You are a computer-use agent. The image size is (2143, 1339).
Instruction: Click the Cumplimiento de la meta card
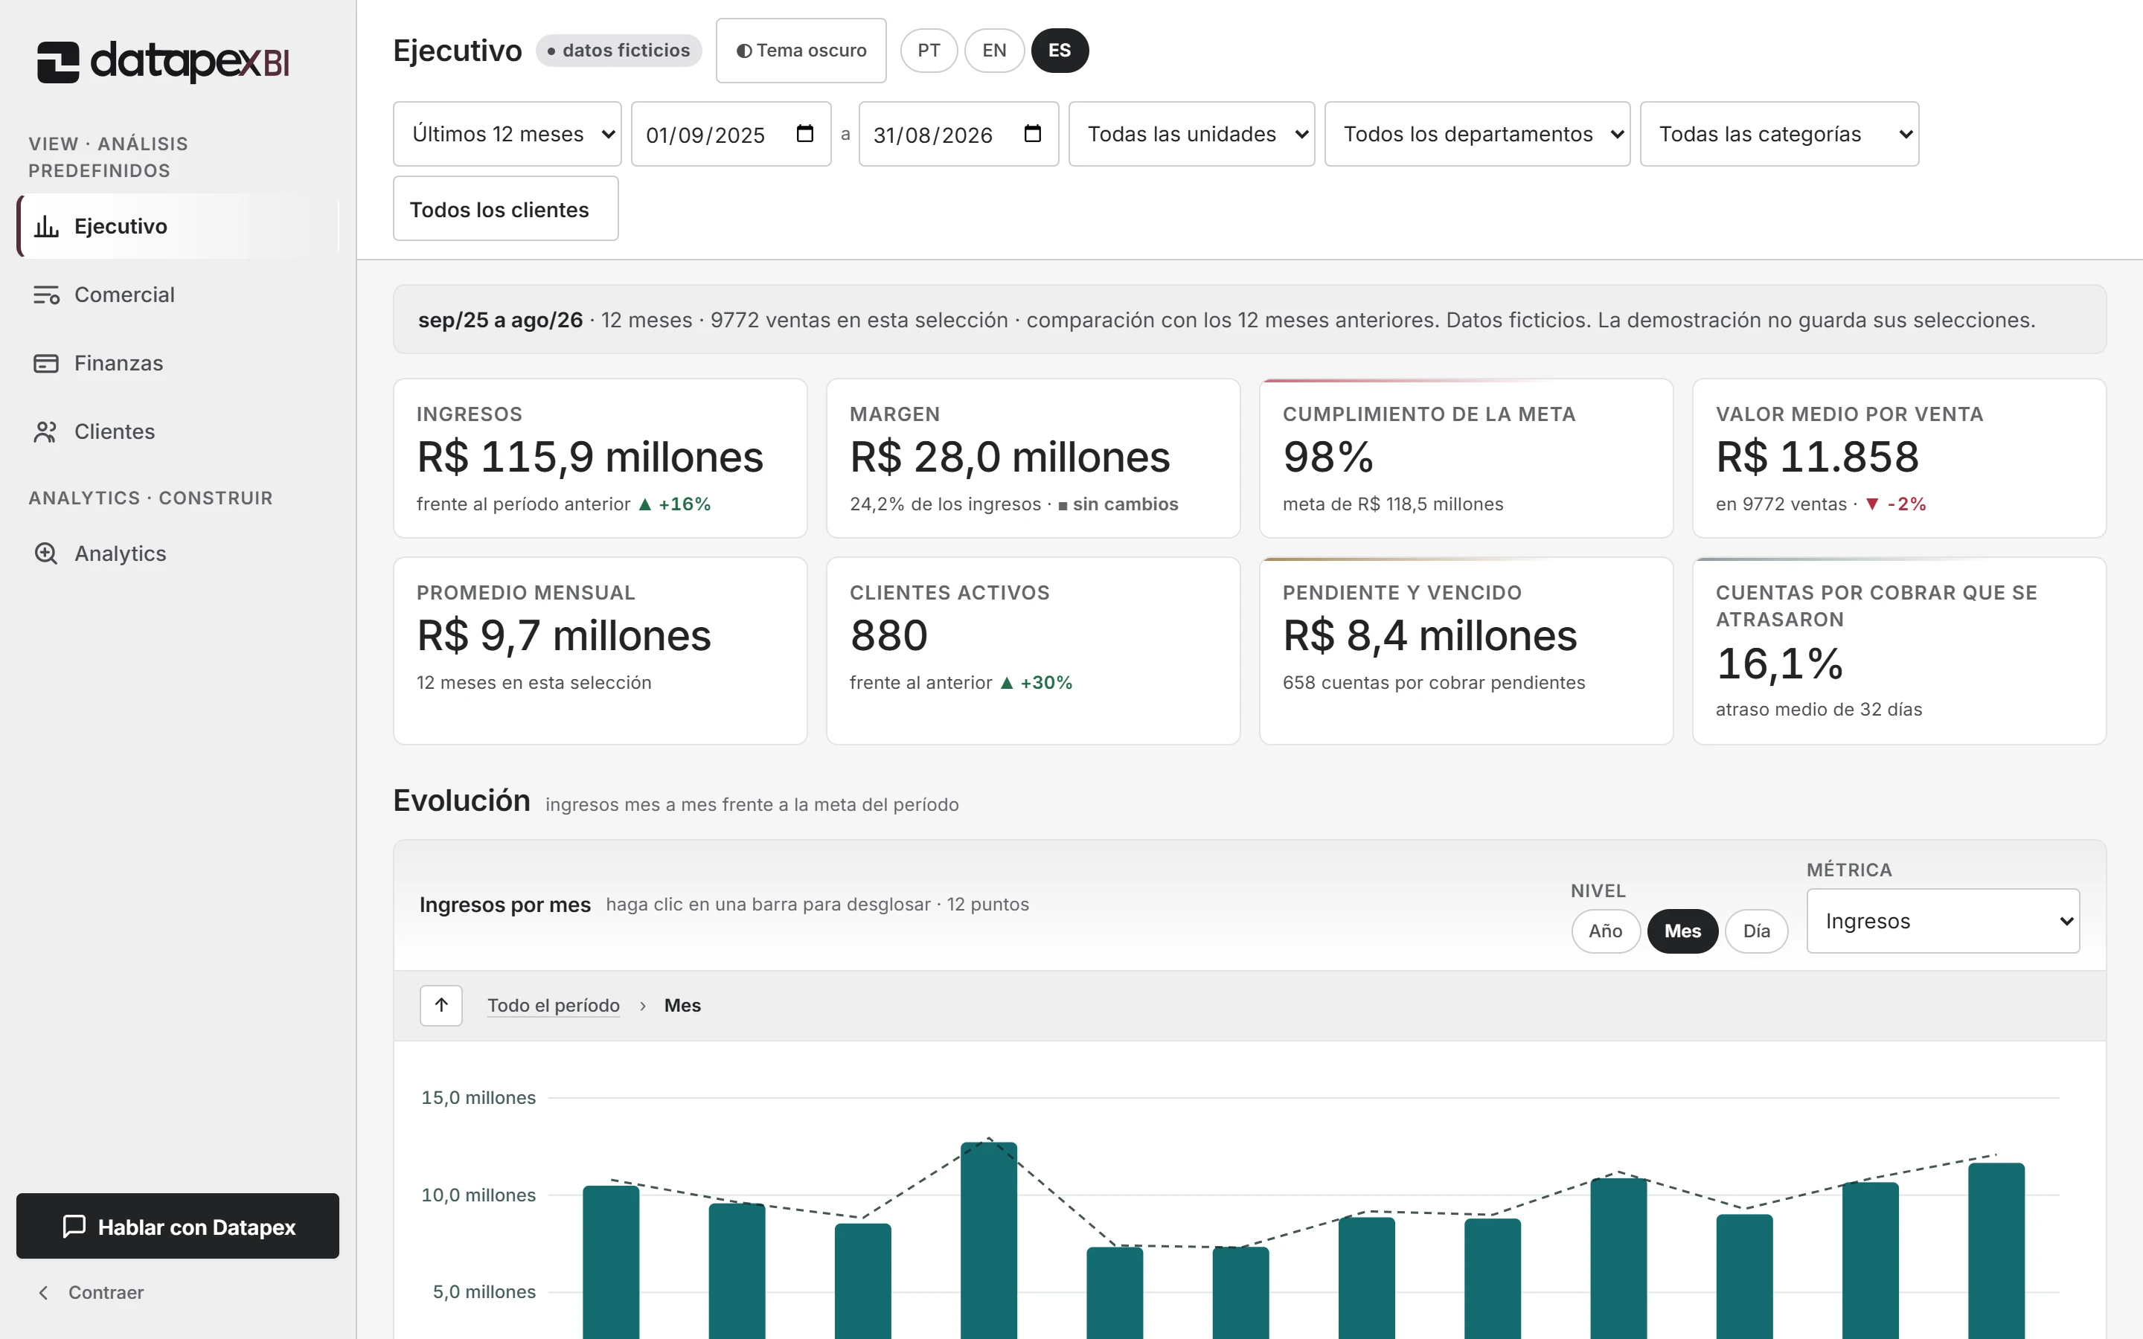pyautogui.click(x=1467, y=457)
